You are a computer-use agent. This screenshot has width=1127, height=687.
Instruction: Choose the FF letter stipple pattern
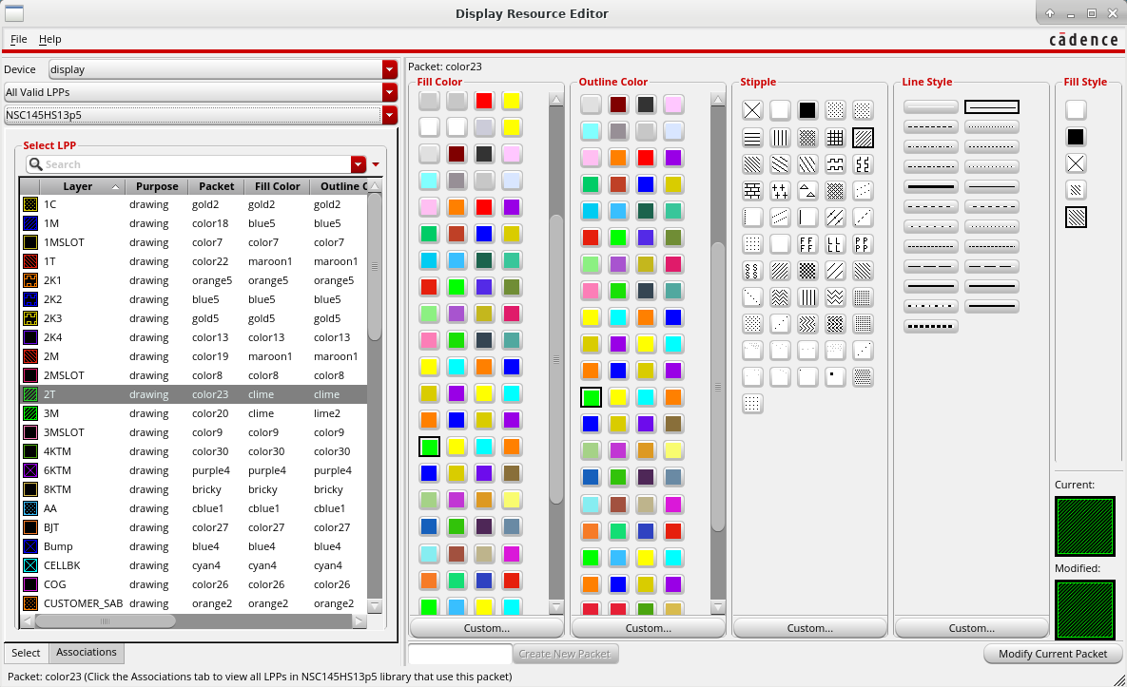point(807,243)
